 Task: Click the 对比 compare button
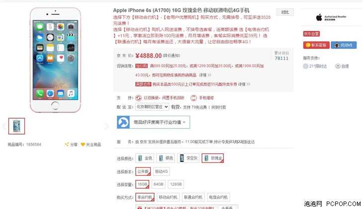pos(285,12)
